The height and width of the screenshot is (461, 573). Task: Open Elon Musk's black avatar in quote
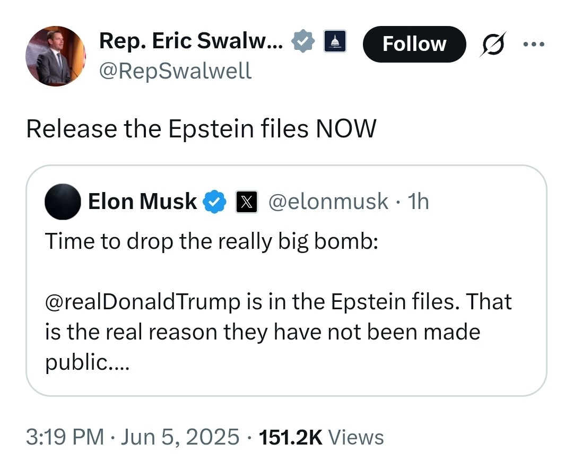62,202
